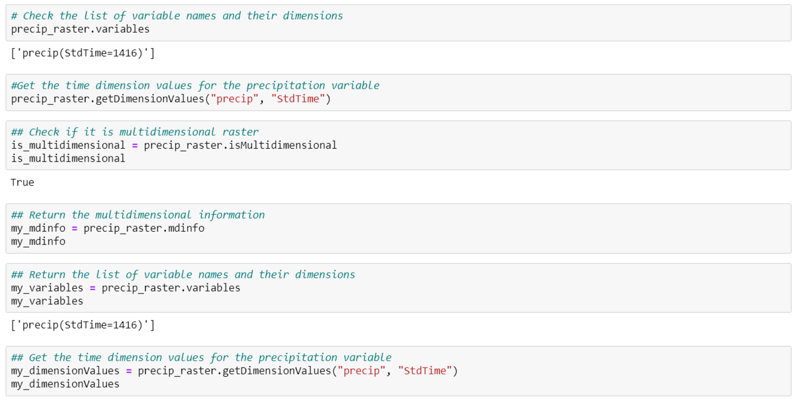The image size is (799, 402).
Task: Click the standalone my_dimensionValues line in the last cell
Action: (65, 384)
